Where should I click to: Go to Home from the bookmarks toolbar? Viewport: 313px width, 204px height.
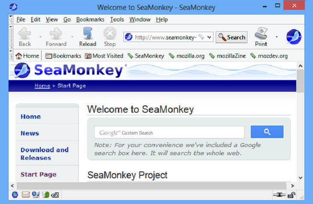pos(27,56)
